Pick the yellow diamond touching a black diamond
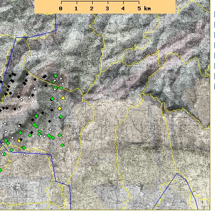Image resolution: width=215 pixels, height=214 pixels. (19, 141)
